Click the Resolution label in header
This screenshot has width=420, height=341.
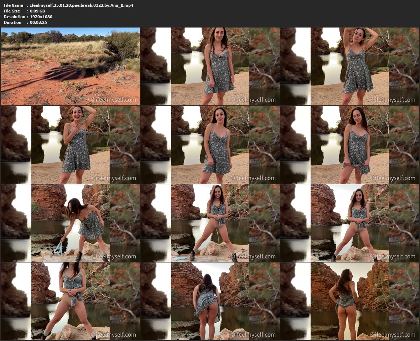pyautogui.click(x=14, y=17)
